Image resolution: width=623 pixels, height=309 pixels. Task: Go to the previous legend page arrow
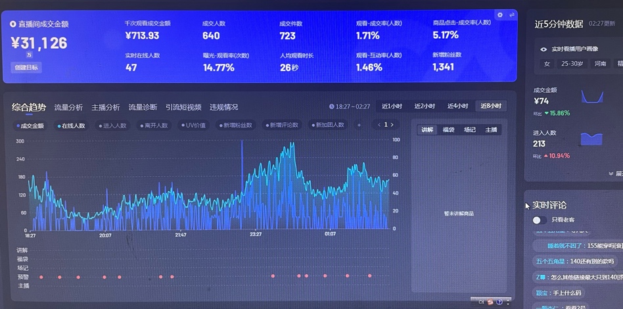coord(379,124)
